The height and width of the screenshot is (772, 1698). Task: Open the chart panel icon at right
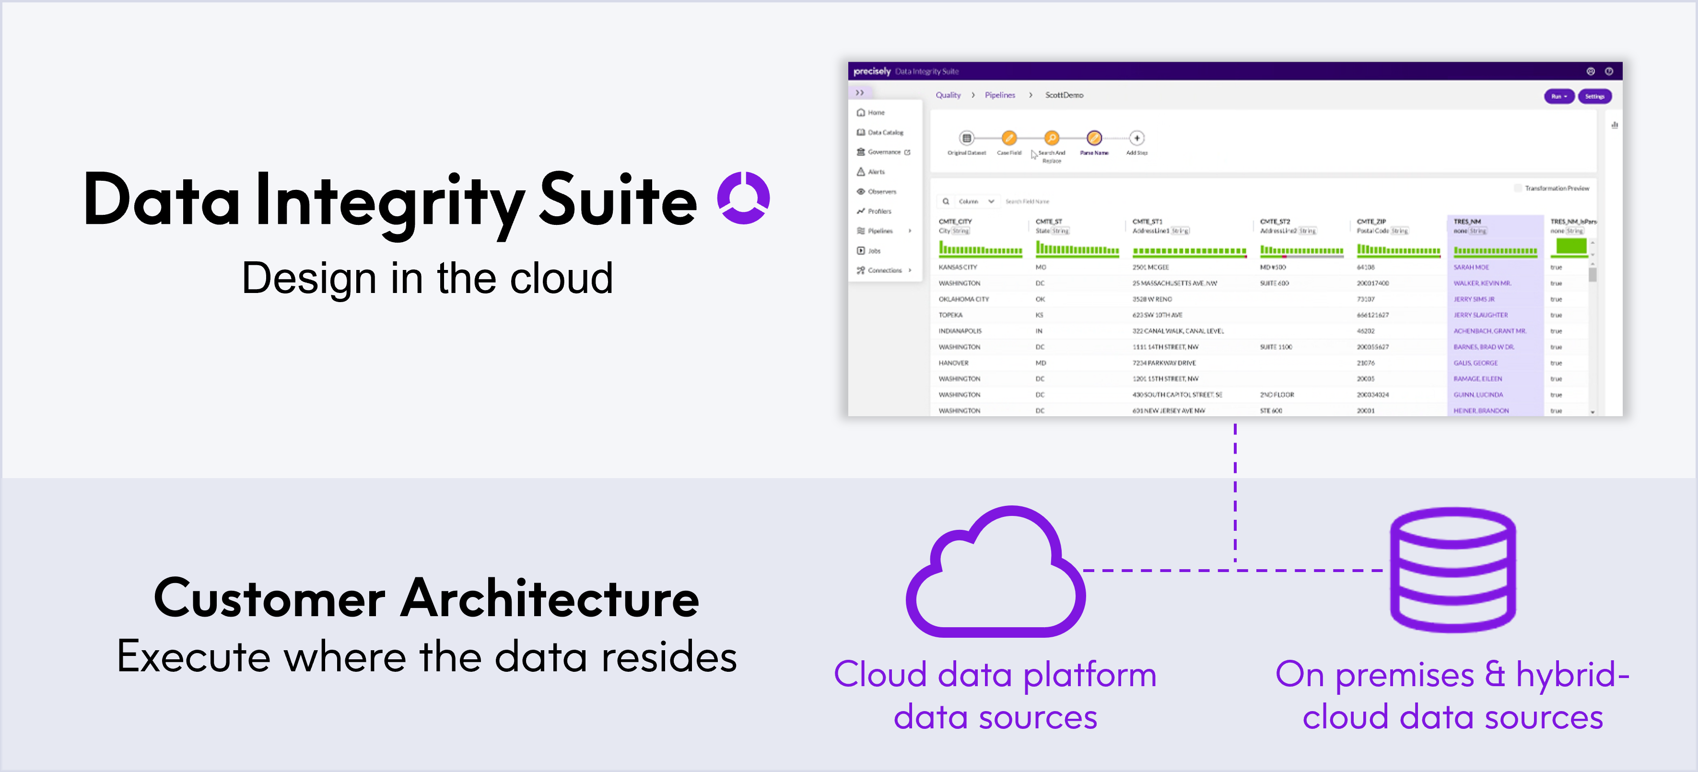(1615, 125)
